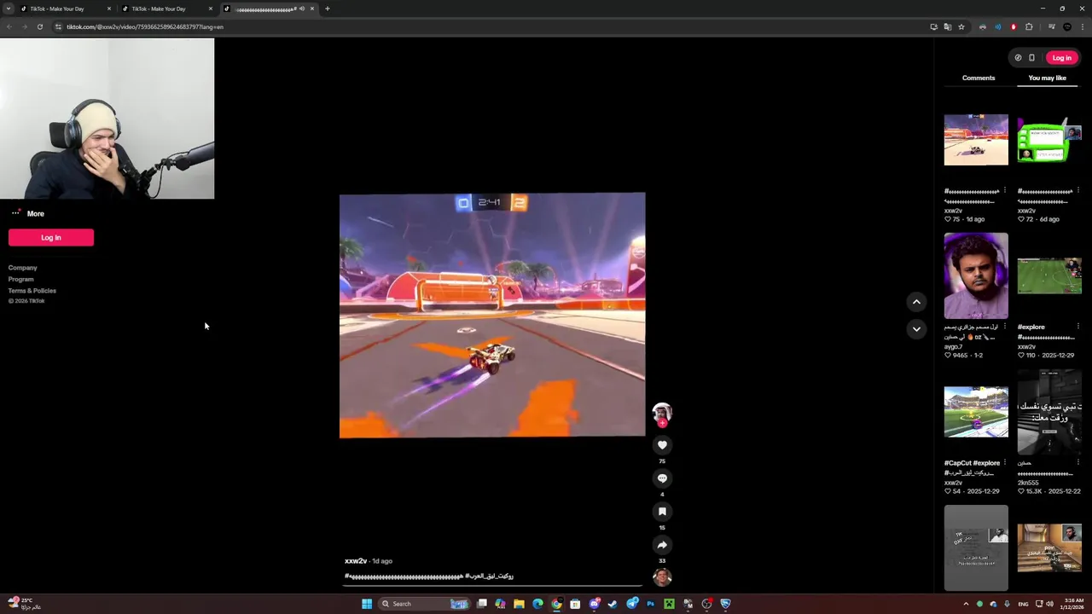This screenshot has height=614, width=1092.
Task: Open the compass icon in TikTok header
Action: (1018, 58)
